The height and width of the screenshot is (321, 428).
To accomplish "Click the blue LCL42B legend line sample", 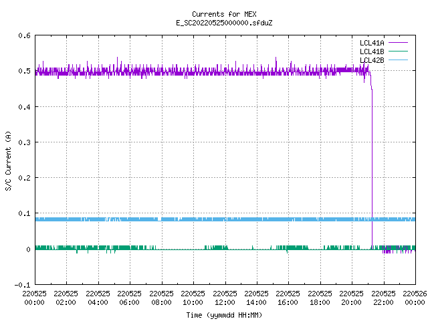I will tap(398, 60).
